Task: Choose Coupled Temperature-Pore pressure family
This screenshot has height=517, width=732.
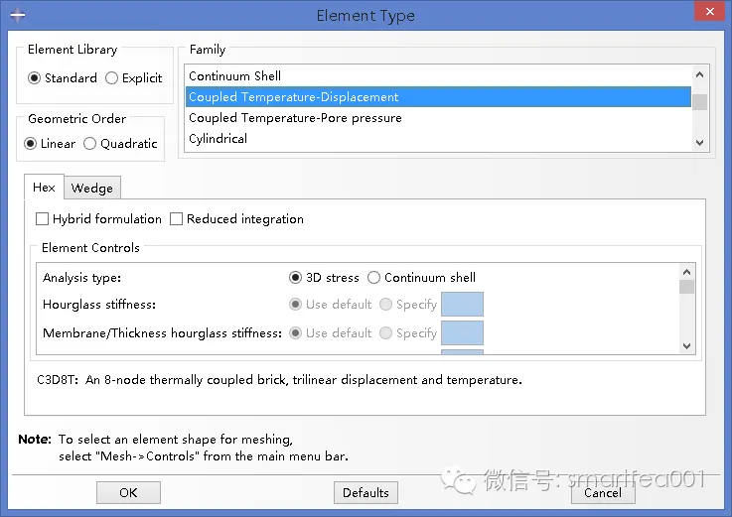Action: click(x=438, y=117)
